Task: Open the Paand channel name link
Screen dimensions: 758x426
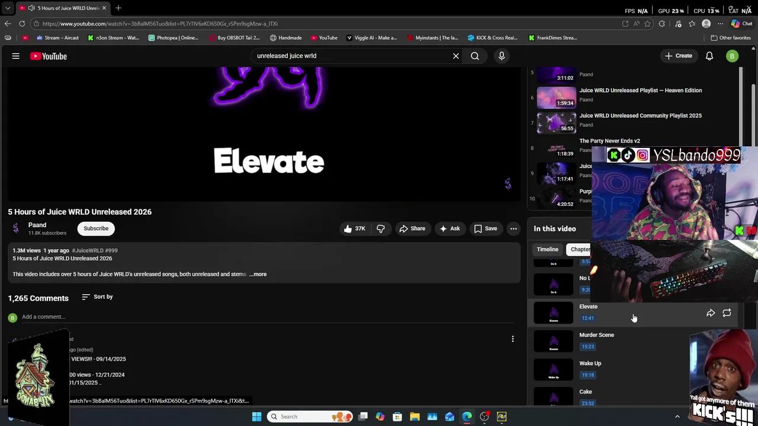Action: (x=37, y=225)
